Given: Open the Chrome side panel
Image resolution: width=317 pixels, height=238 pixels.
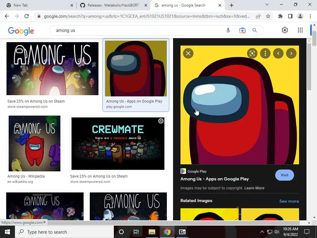Looking at the screenshot, I should click(290, 16).
